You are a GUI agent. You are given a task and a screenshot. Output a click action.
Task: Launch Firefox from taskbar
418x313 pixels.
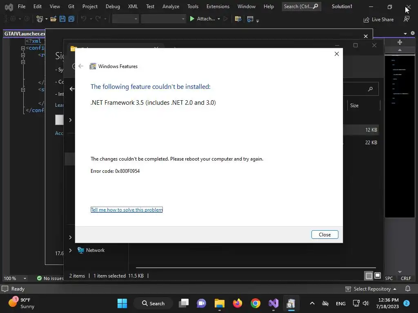point(237,303)
